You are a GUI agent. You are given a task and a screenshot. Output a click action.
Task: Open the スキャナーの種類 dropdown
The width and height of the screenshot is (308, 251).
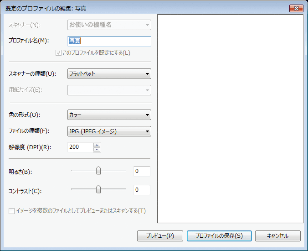(x=109, y=73)
